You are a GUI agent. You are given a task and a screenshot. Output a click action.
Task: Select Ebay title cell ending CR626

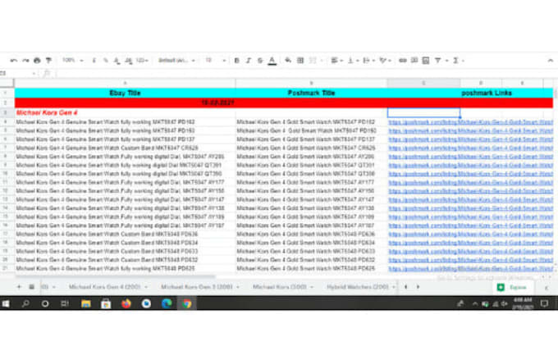click(x=125, y=148)
